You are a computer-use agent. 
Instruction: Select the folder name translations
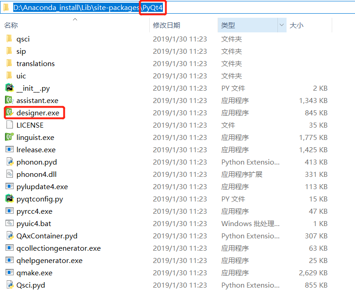click(36, 63)
